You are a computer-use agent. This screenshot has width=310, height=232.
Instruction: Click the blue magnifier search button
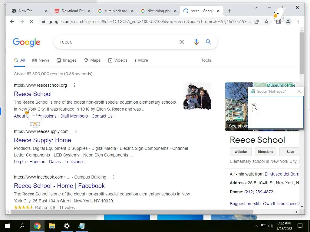[x=208, y=42]
